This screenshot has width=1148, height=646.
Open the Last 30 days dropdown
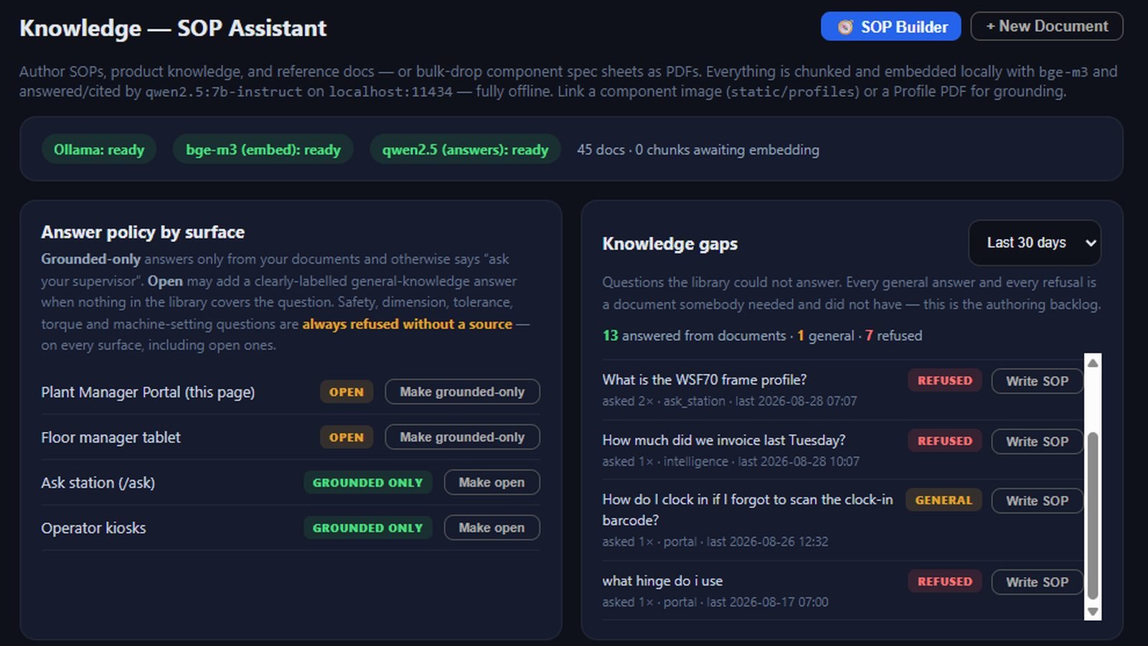(1035, 243)
